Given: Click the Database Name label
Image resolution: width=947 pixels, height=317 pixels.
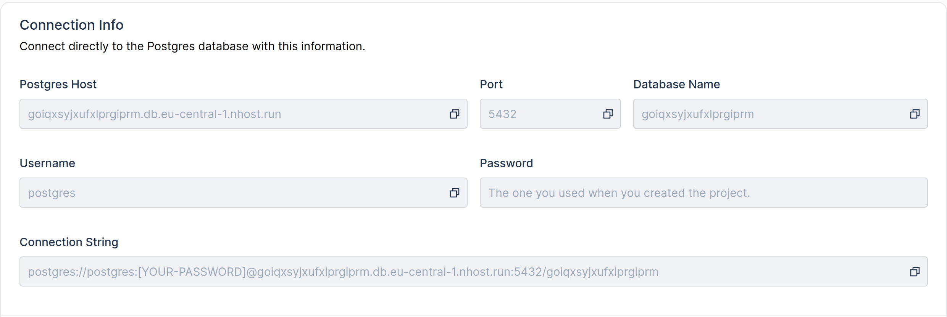Looking at the screenshot, I should [x=676, y=84].
